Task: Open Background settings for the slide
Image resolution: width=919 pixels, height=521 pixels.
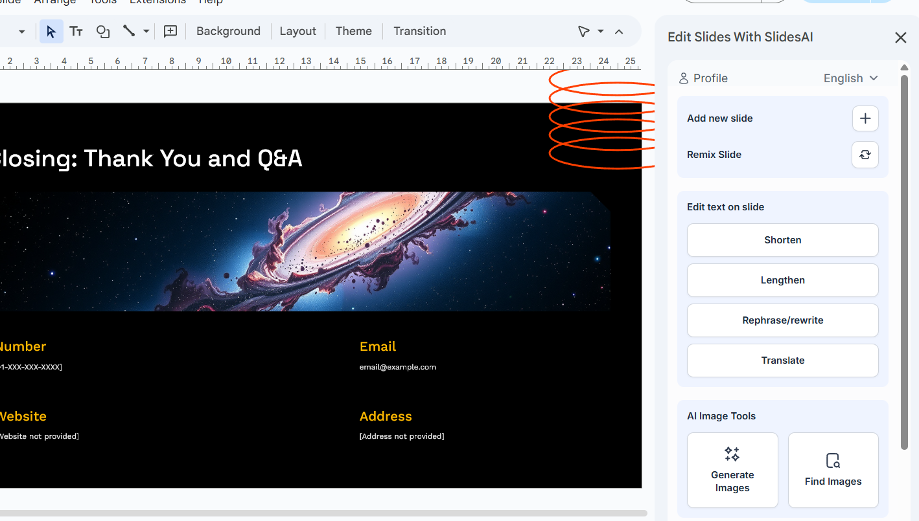Action: [228, 30]
